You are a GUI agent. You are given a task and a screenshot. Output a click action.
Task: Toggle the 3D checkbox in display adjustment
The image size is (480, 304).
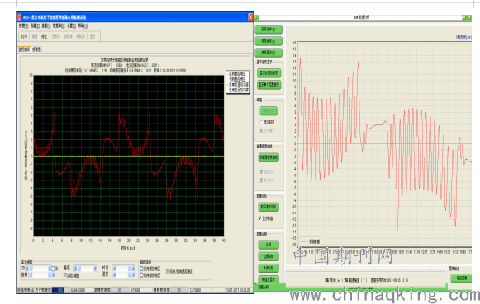point(53,269)
